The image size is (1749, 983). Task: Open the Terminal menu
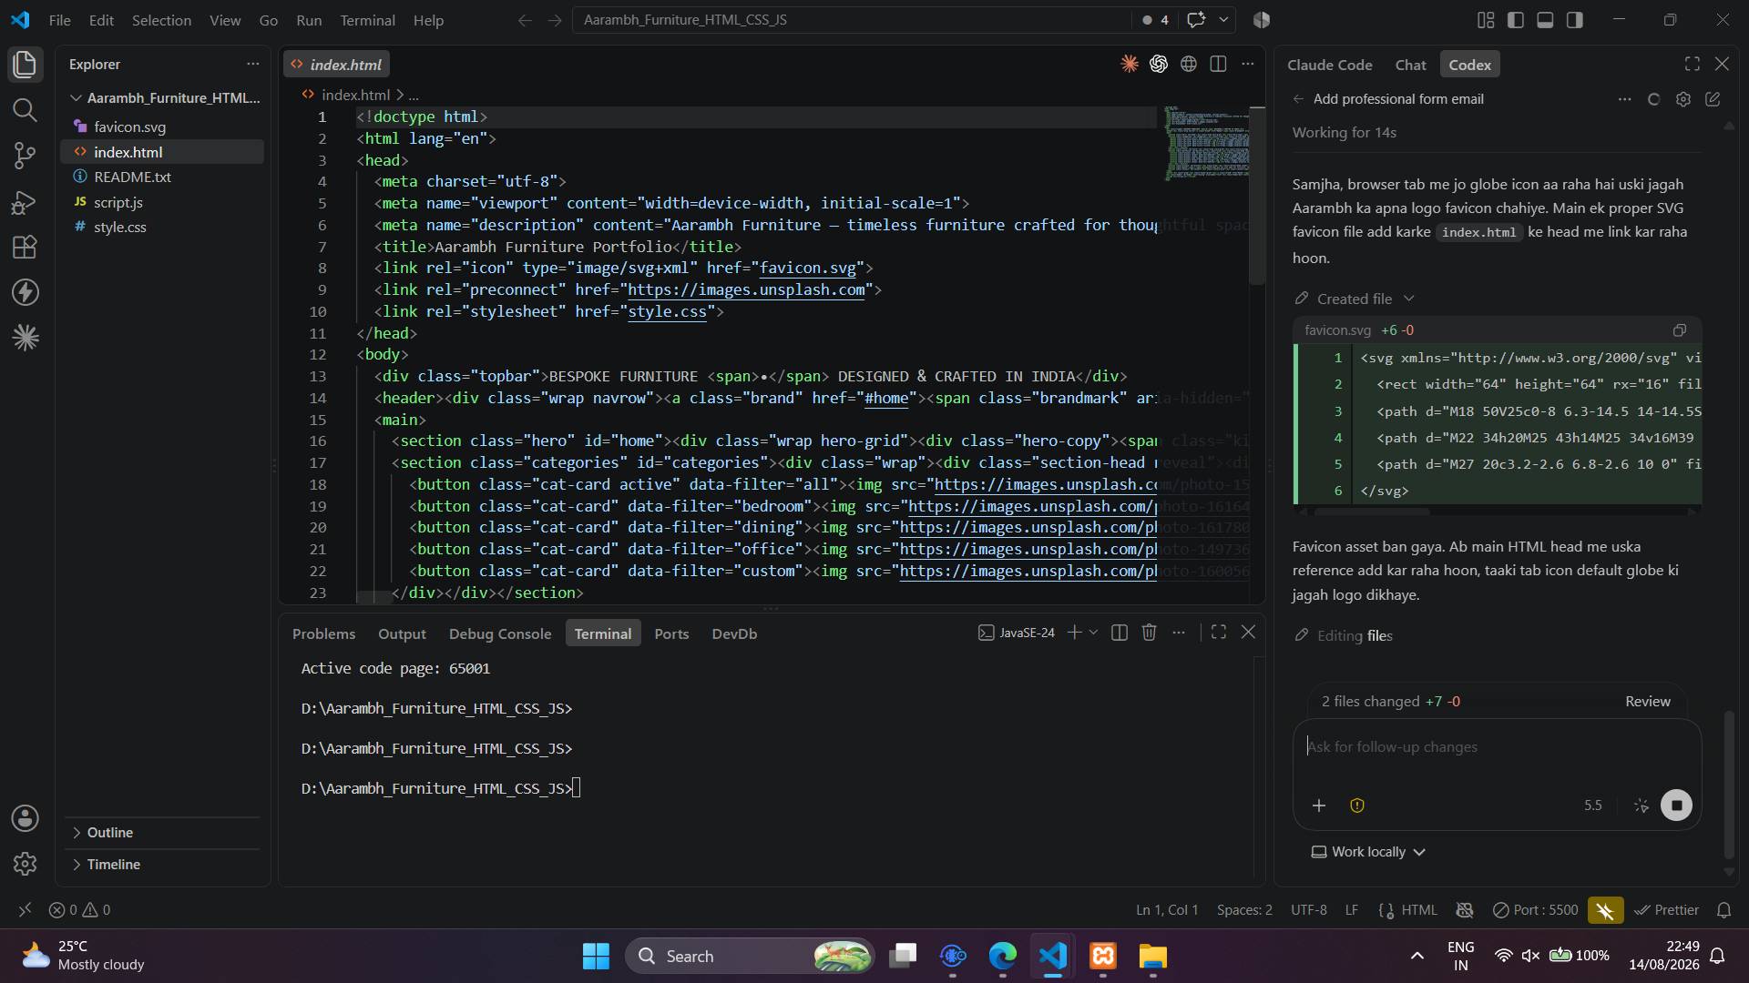click(367, 20)
